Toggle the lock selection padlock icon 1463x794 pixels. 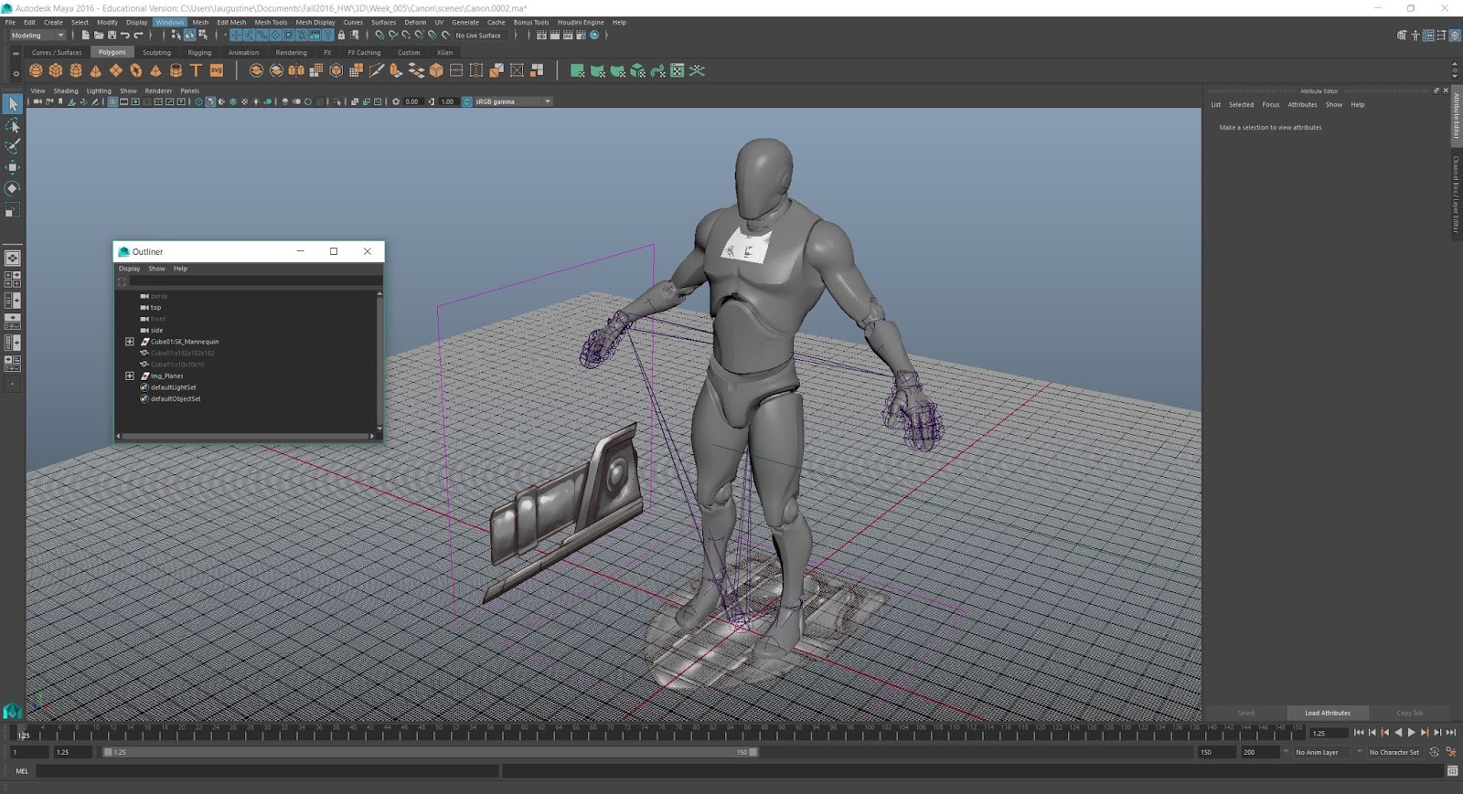pyautogui.click(x=342, y=36)
